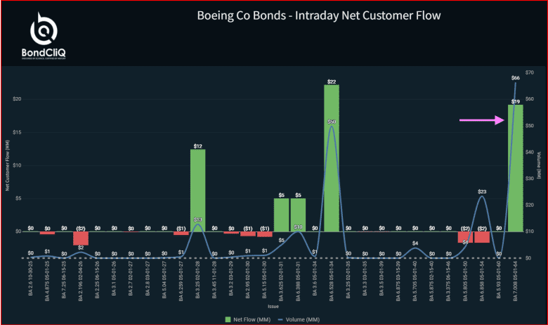Click the red bar for BA 2.95 02-01-30

pos(248,234)
